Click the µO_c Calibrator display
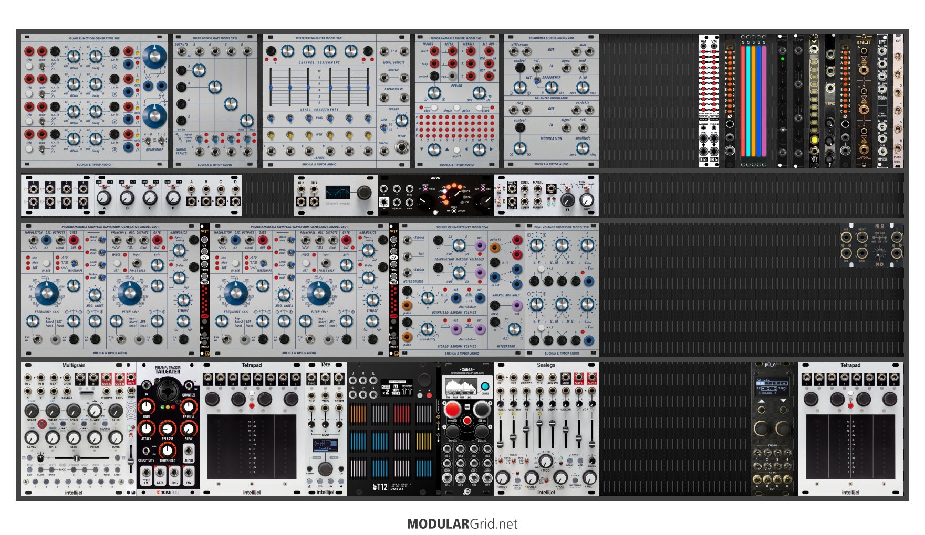 (x=772, y=386)
